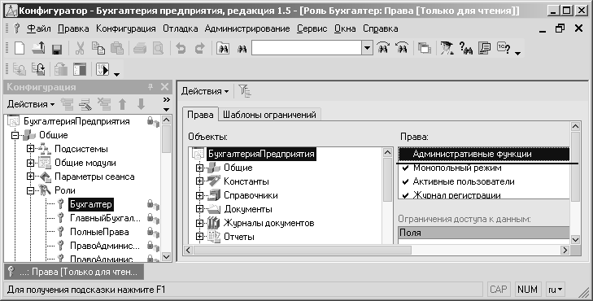Open the Окна menu
This screenshot has width=593, height=301.
tap(345, 28)
